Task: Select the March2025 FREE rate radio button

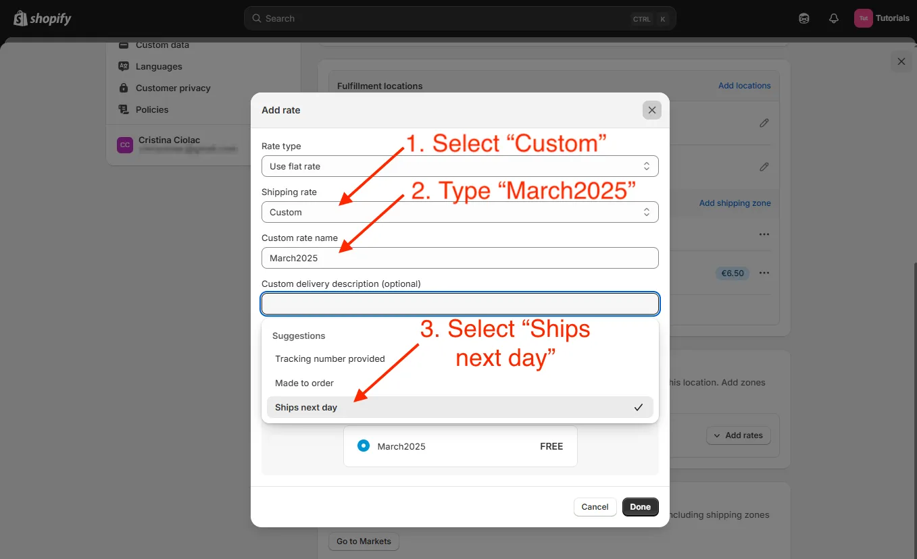Action: pos(364,446)
